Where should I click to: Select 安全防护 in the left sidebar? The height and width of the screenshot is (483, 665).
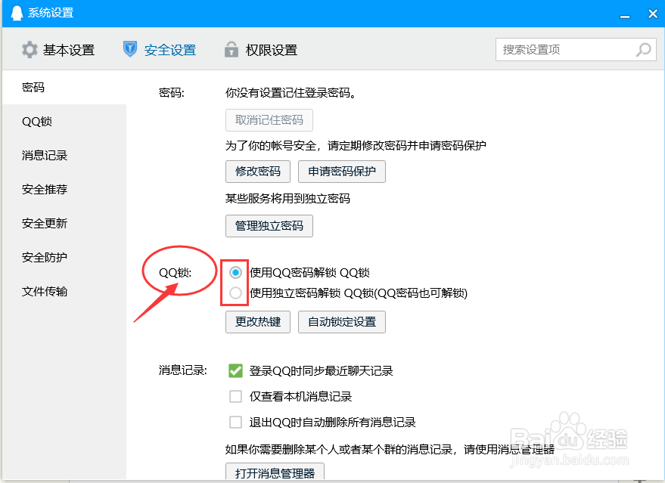tap(64, 257)
